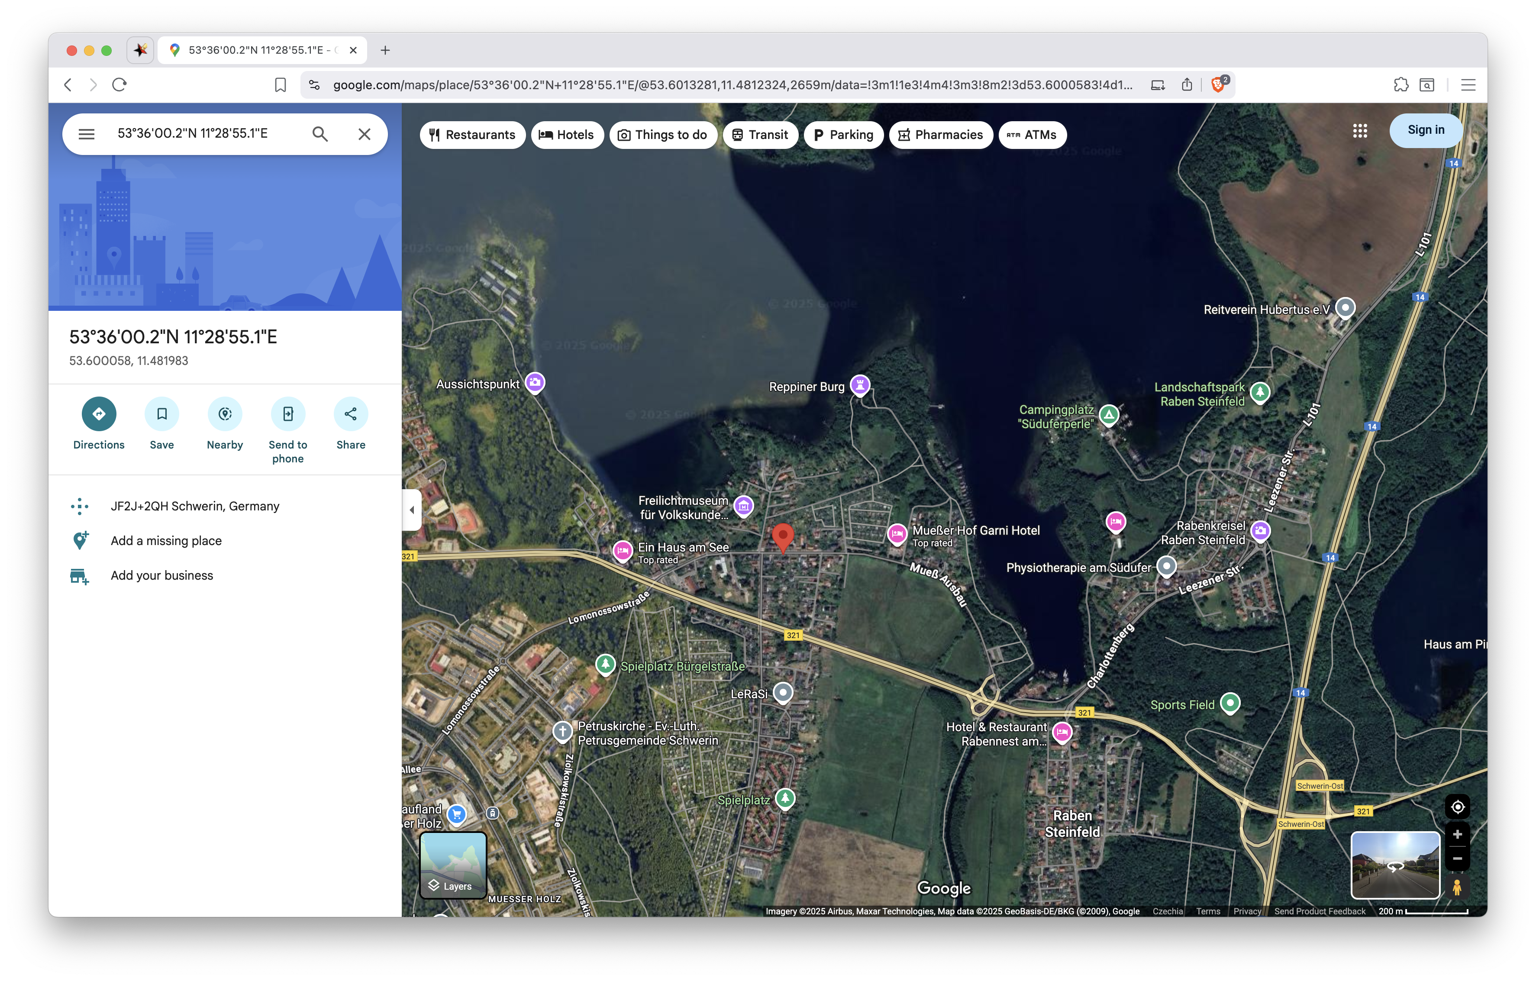Collapse the side panel arrow

pos(411,510)
